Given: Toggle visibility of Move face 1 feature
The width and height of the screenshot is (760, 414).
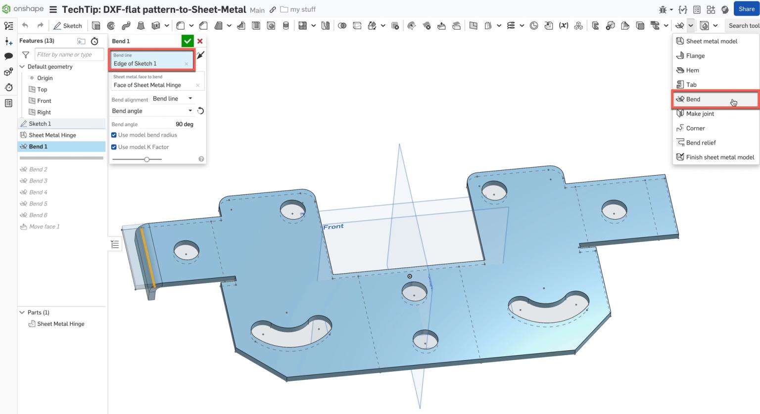Looking at the screenshot, I should [24, 226].
